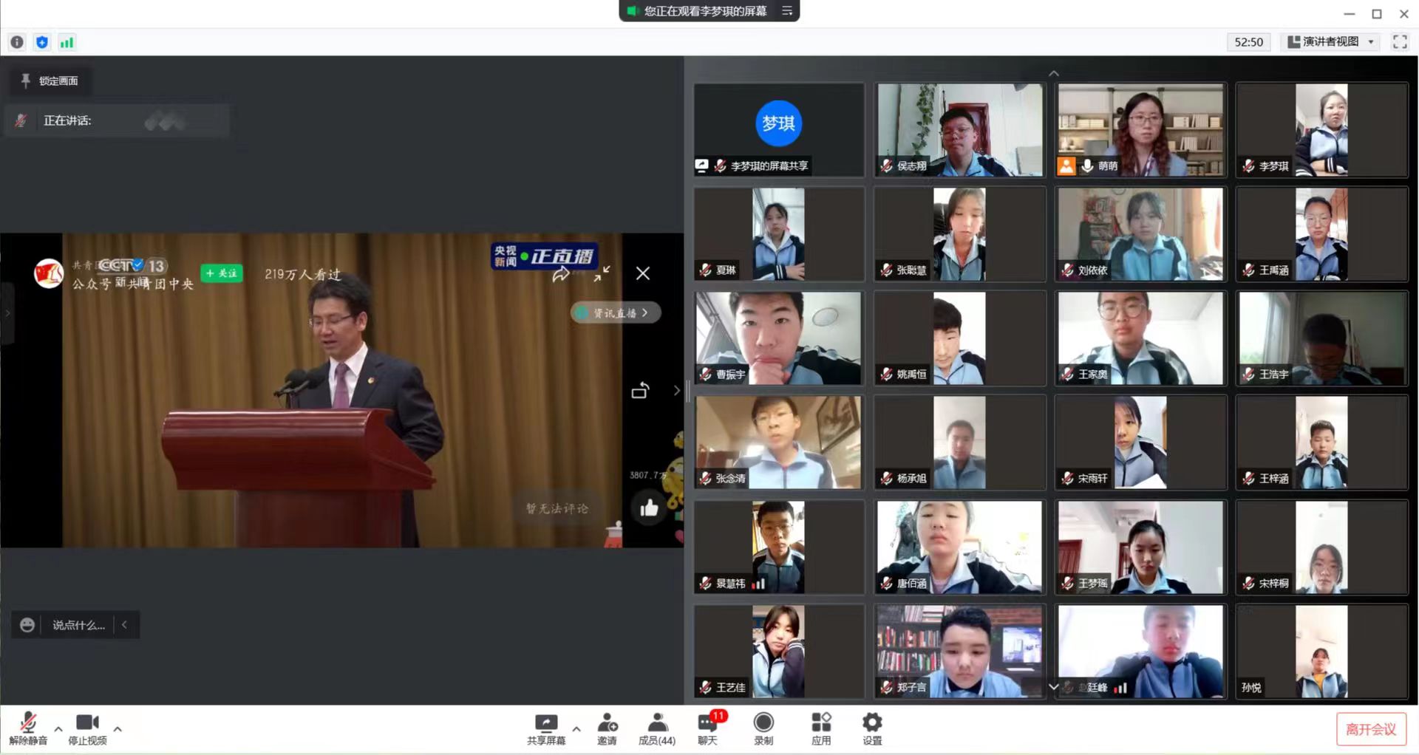Click 暂无法评论 comment field

[557, 508]
